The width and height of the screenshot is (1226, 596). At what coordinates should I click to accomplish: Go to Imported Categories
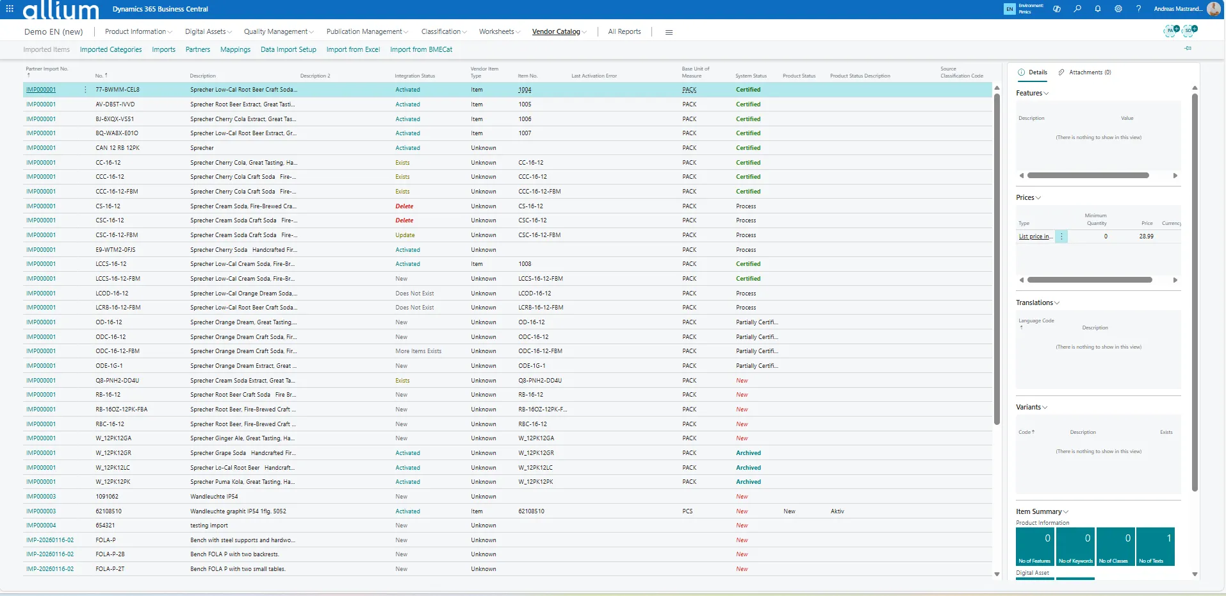[x=111, y=49]
